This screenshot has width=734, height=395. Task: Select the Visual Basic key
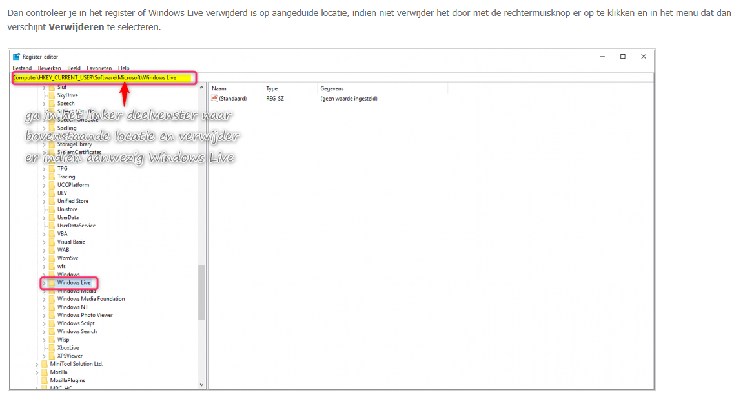coord(71,242)
